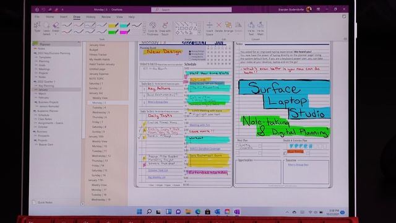Click the Ink to Math button
This screenshot has height=223, width=396.
pyautogui.click(x=260, y=28)
